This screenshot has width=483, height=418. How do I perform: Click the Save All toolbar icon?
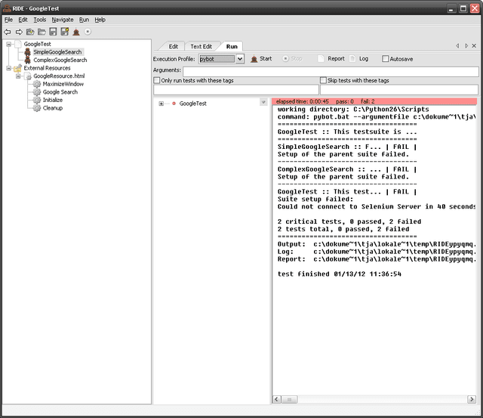[64, 32]
